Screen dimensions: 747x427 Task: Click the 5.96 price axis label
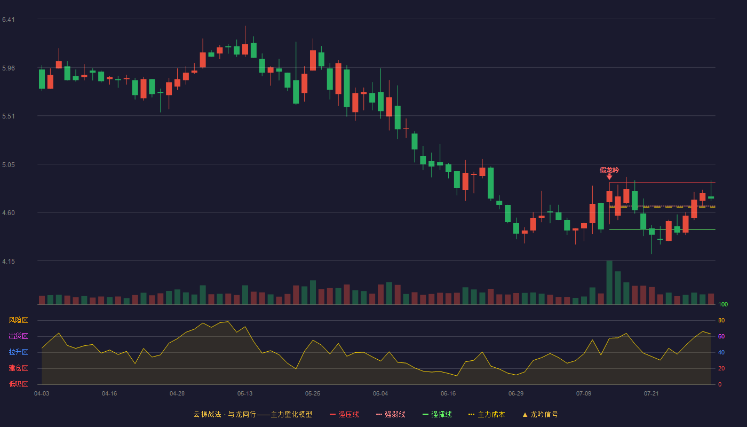coord(9,68)
